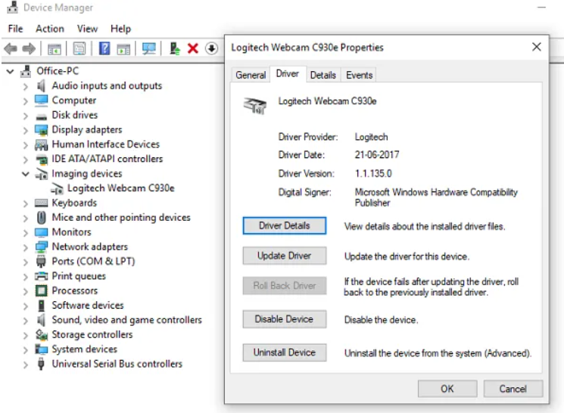Collapse the Office-PC root node

click(x=10, y=72)
